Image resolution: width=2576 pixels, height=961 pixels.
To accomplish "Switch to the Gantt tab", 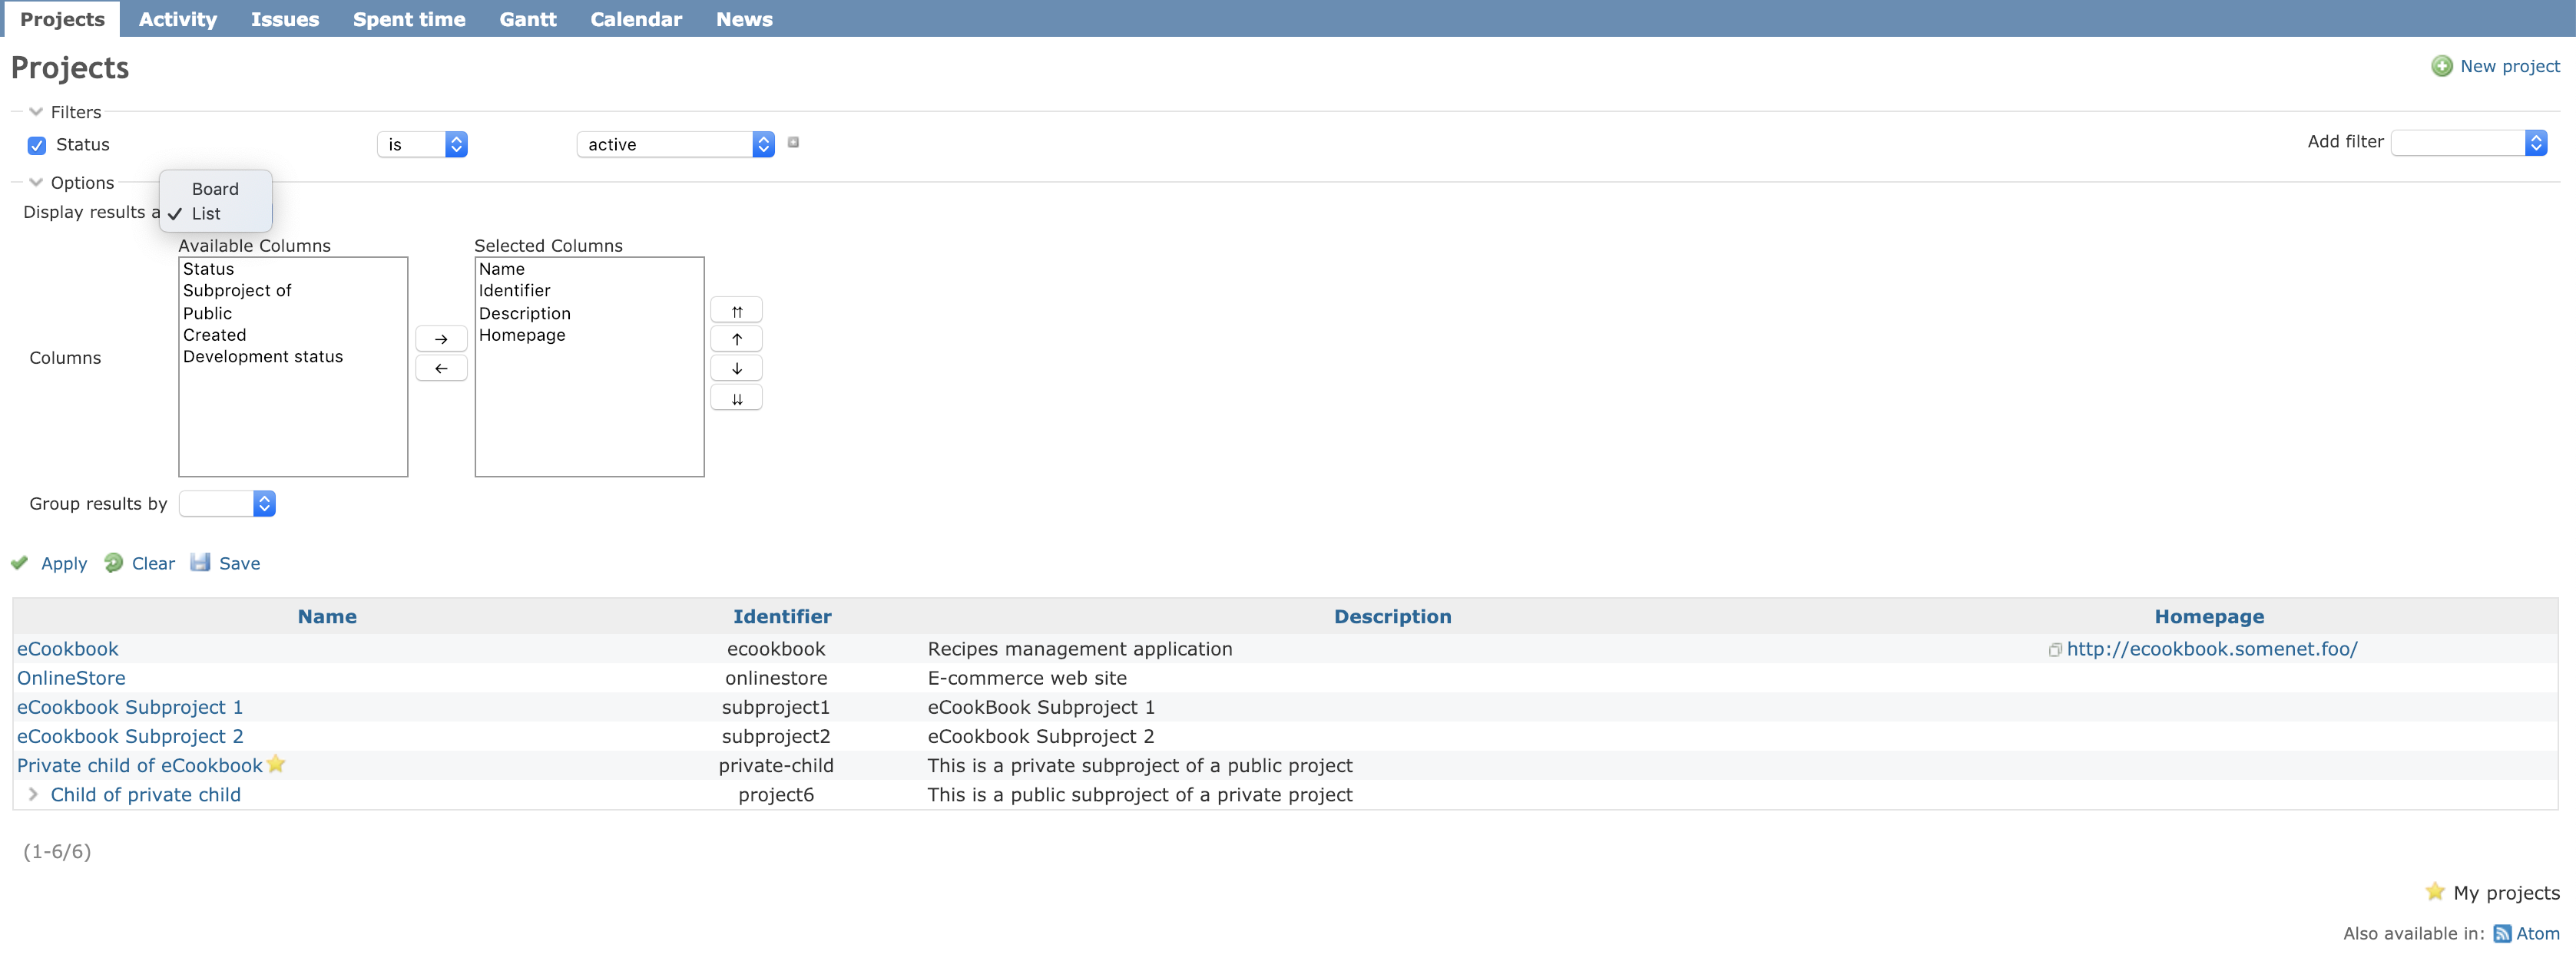I will 527,19.
